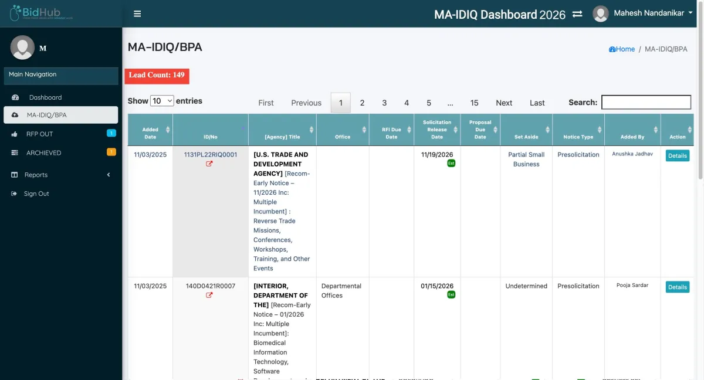Image resolution: width=704 pixels, height=380 pixels.
Task: Click the Dashboard gauge icon
Action: coord(15,97)
